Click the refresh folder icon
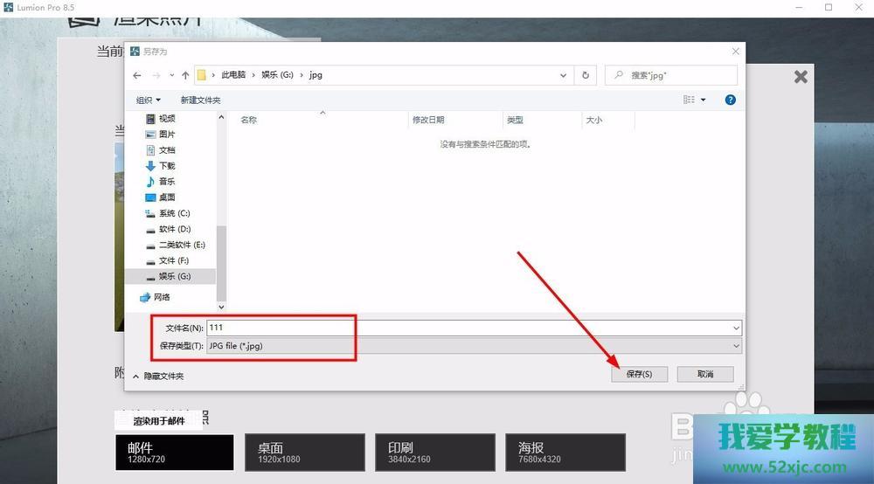 pos(586,75)
